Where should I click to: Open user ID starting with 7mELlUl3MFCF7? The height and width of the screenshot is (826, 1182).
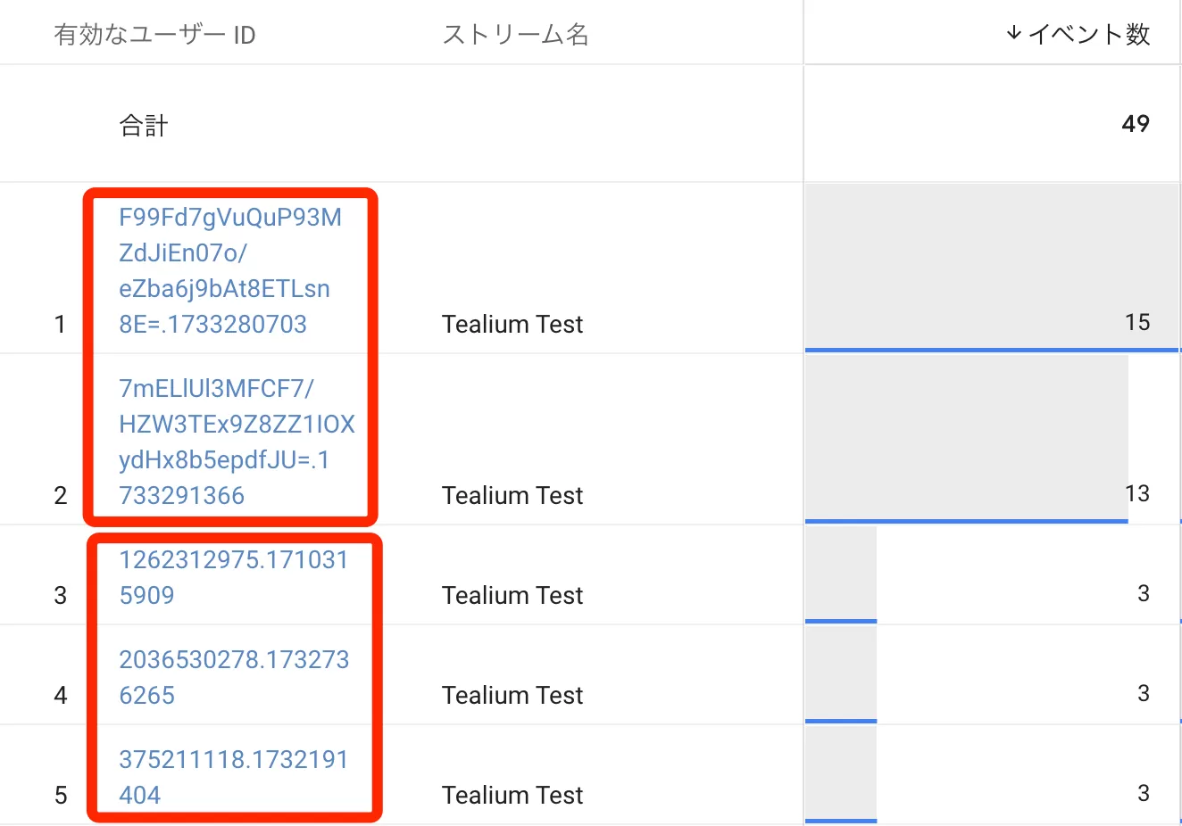pos(237,442)
